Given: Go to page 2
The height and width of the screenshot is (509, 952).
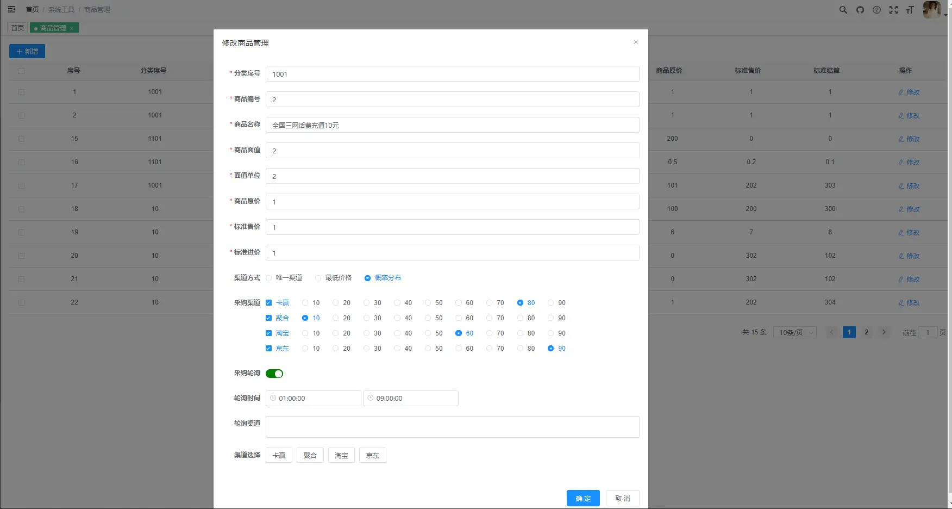Looking at the screenshot, I should pos(867,332).
